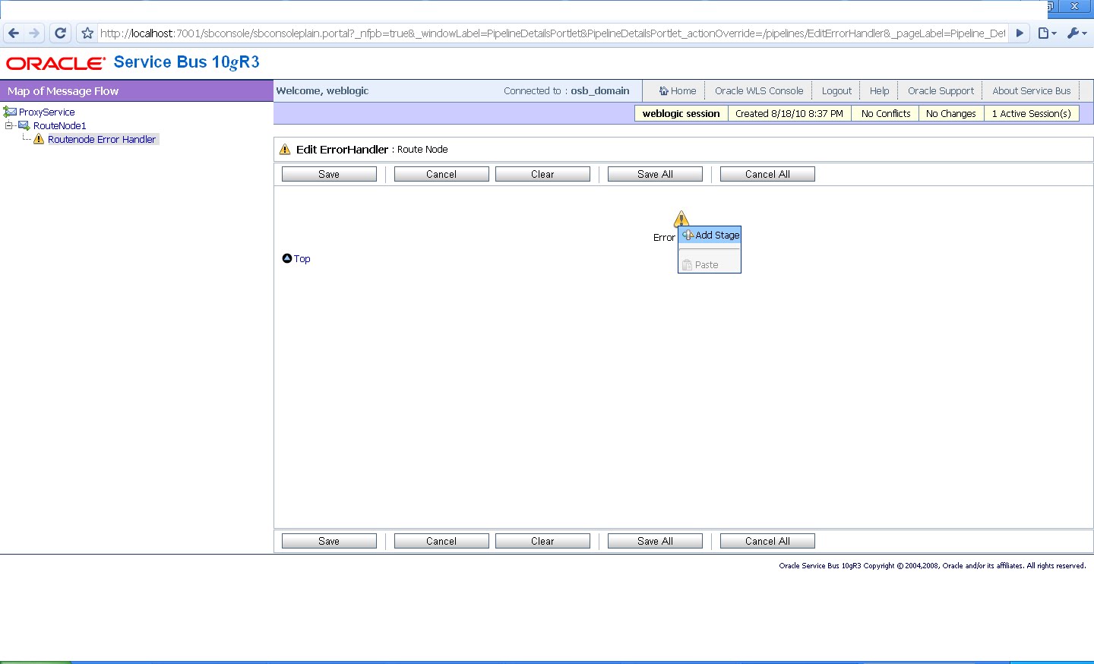Go forward with the browser forward arrow
The width and height of the screenshot is (1094, 664).
point(34,33)
